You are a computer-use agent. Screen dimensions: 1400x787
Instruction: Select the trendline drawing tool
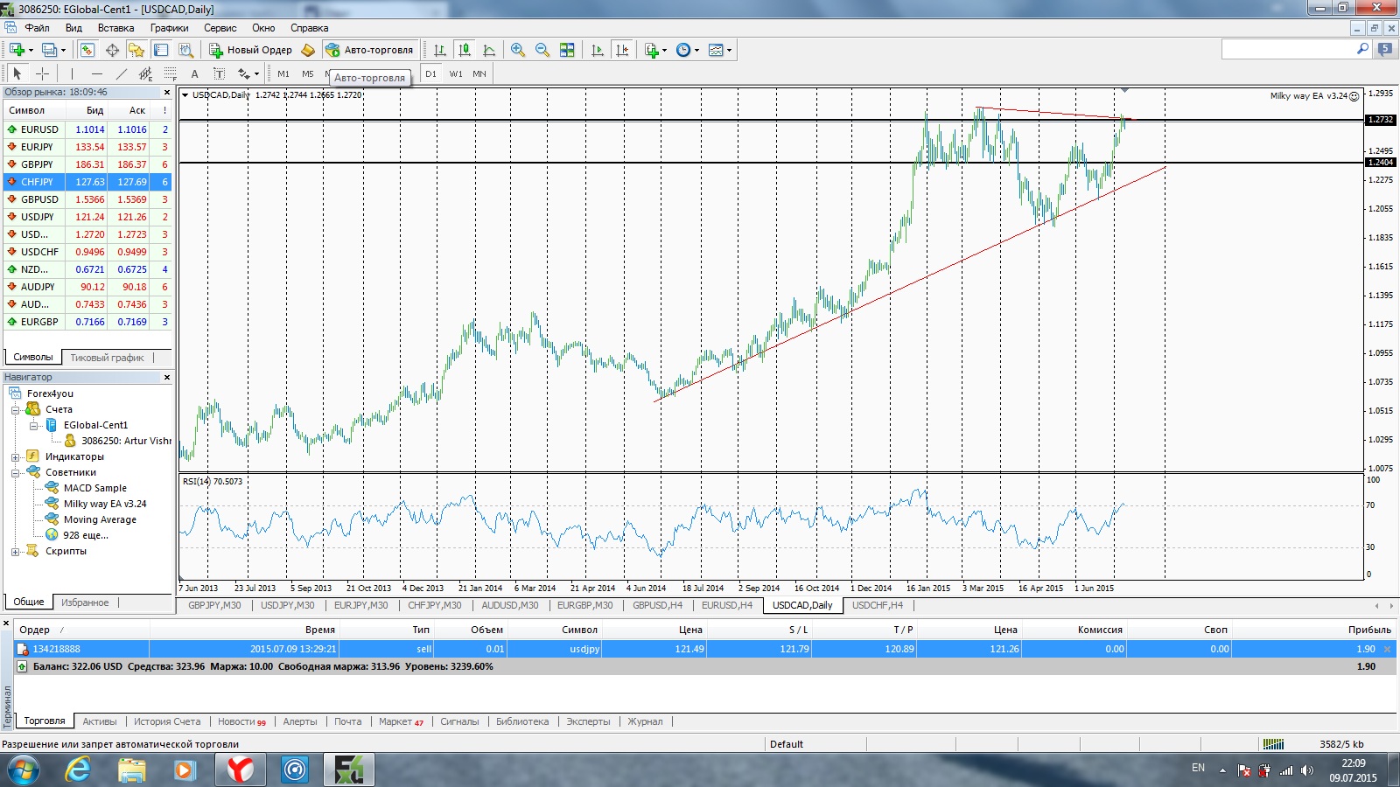coord(122,73)
